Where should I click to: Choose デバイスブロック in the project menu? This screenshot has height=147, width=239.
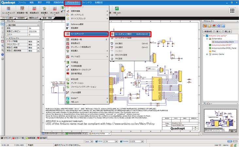pos(87,19)
